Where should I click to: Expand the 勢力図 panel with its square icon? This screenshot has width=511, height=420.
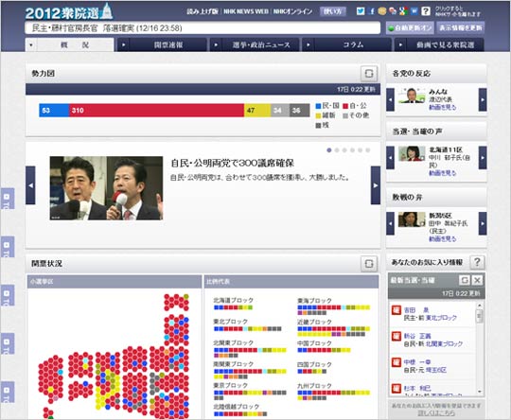[x=369, y=74]
